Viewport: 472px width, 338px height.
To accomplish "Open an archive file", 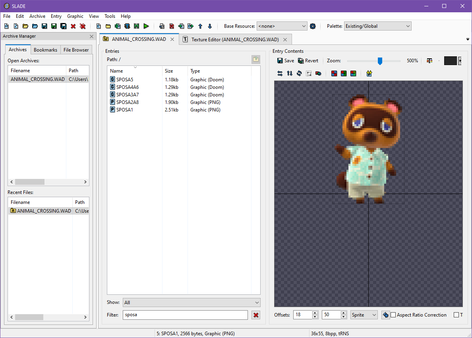I will coord(25,26).
